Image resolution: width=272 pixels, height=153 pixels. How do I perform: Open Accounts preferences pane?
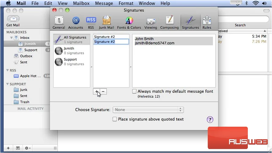click(76, 23)
